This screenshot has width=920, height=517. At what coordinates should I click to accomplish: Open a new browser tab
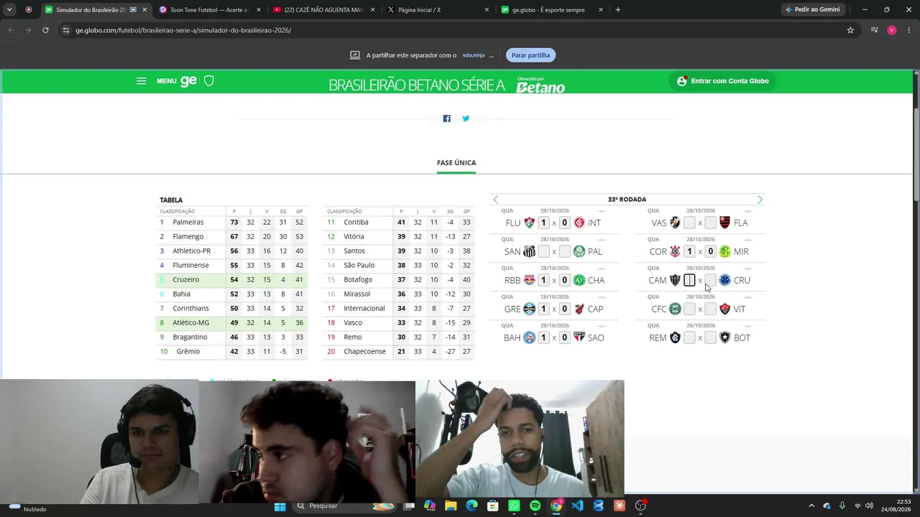[618, 10]
